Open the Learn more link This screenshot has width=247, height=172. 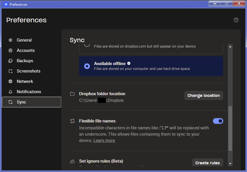(104, 140)
